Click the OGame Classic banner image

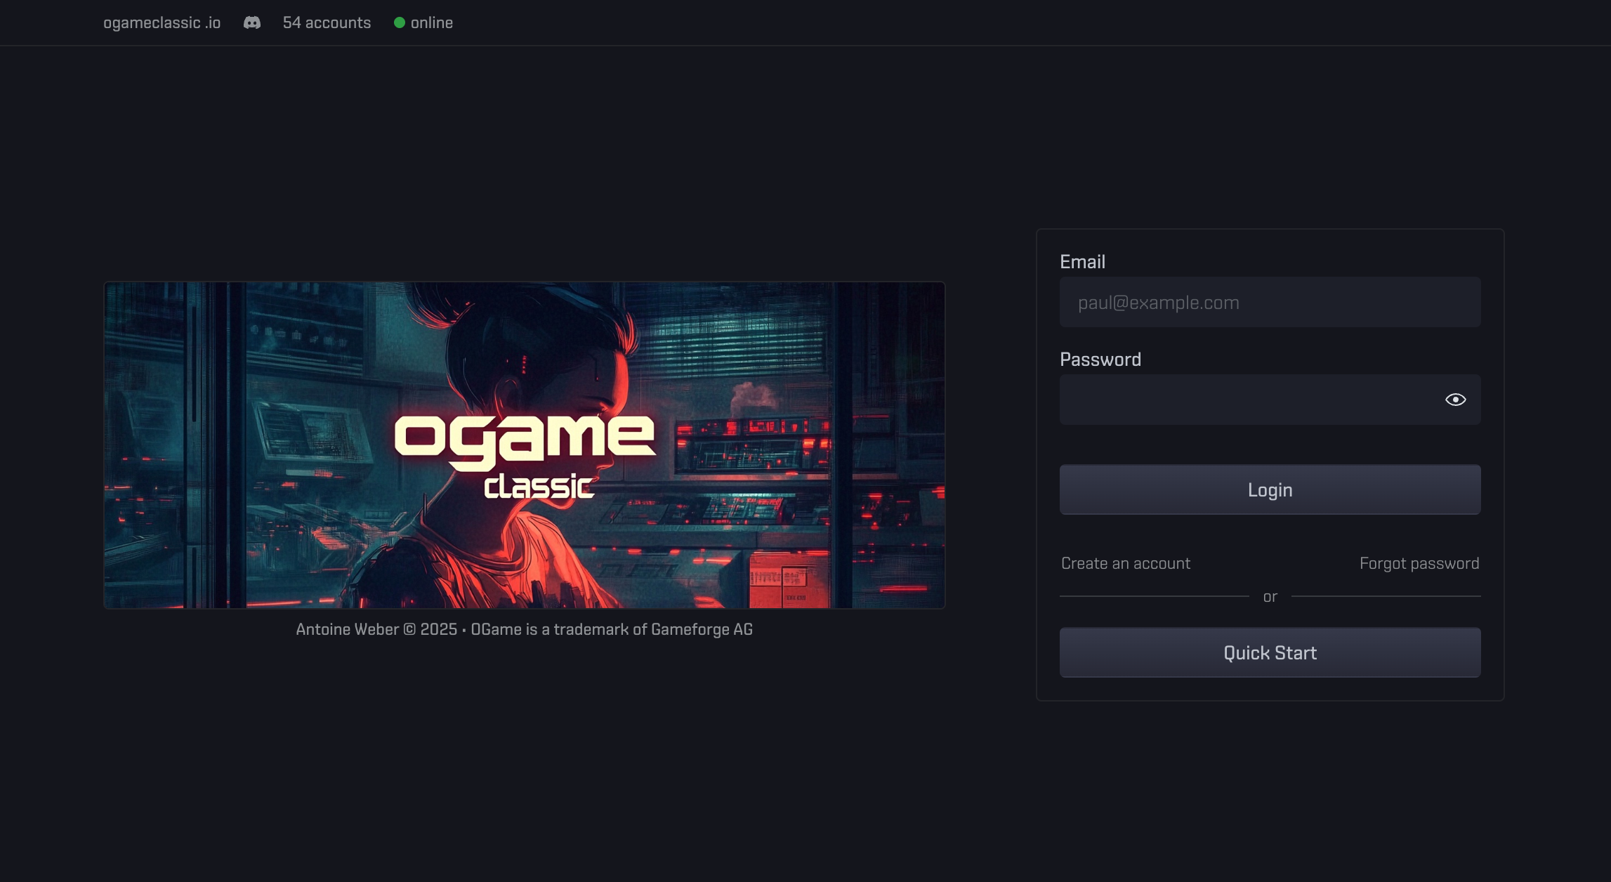(x=525, y=445)
